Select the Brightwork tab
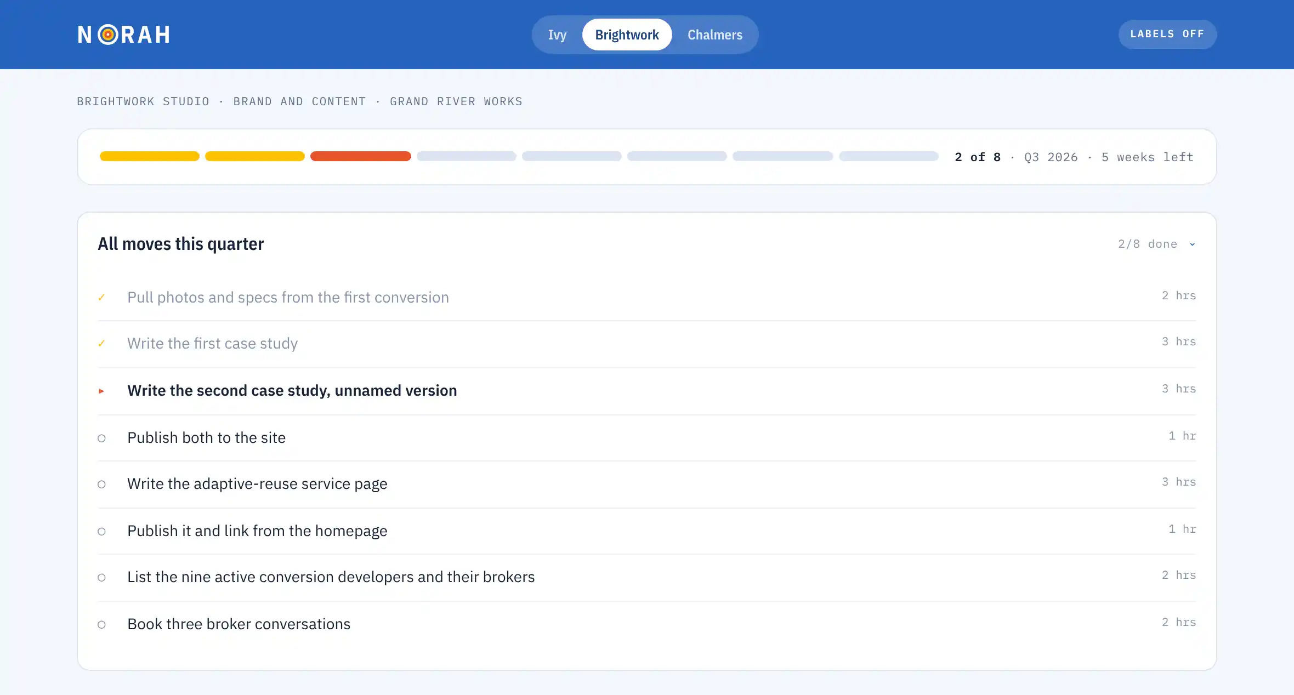This screenshot has width=1294, height=695. pos(627,35)
